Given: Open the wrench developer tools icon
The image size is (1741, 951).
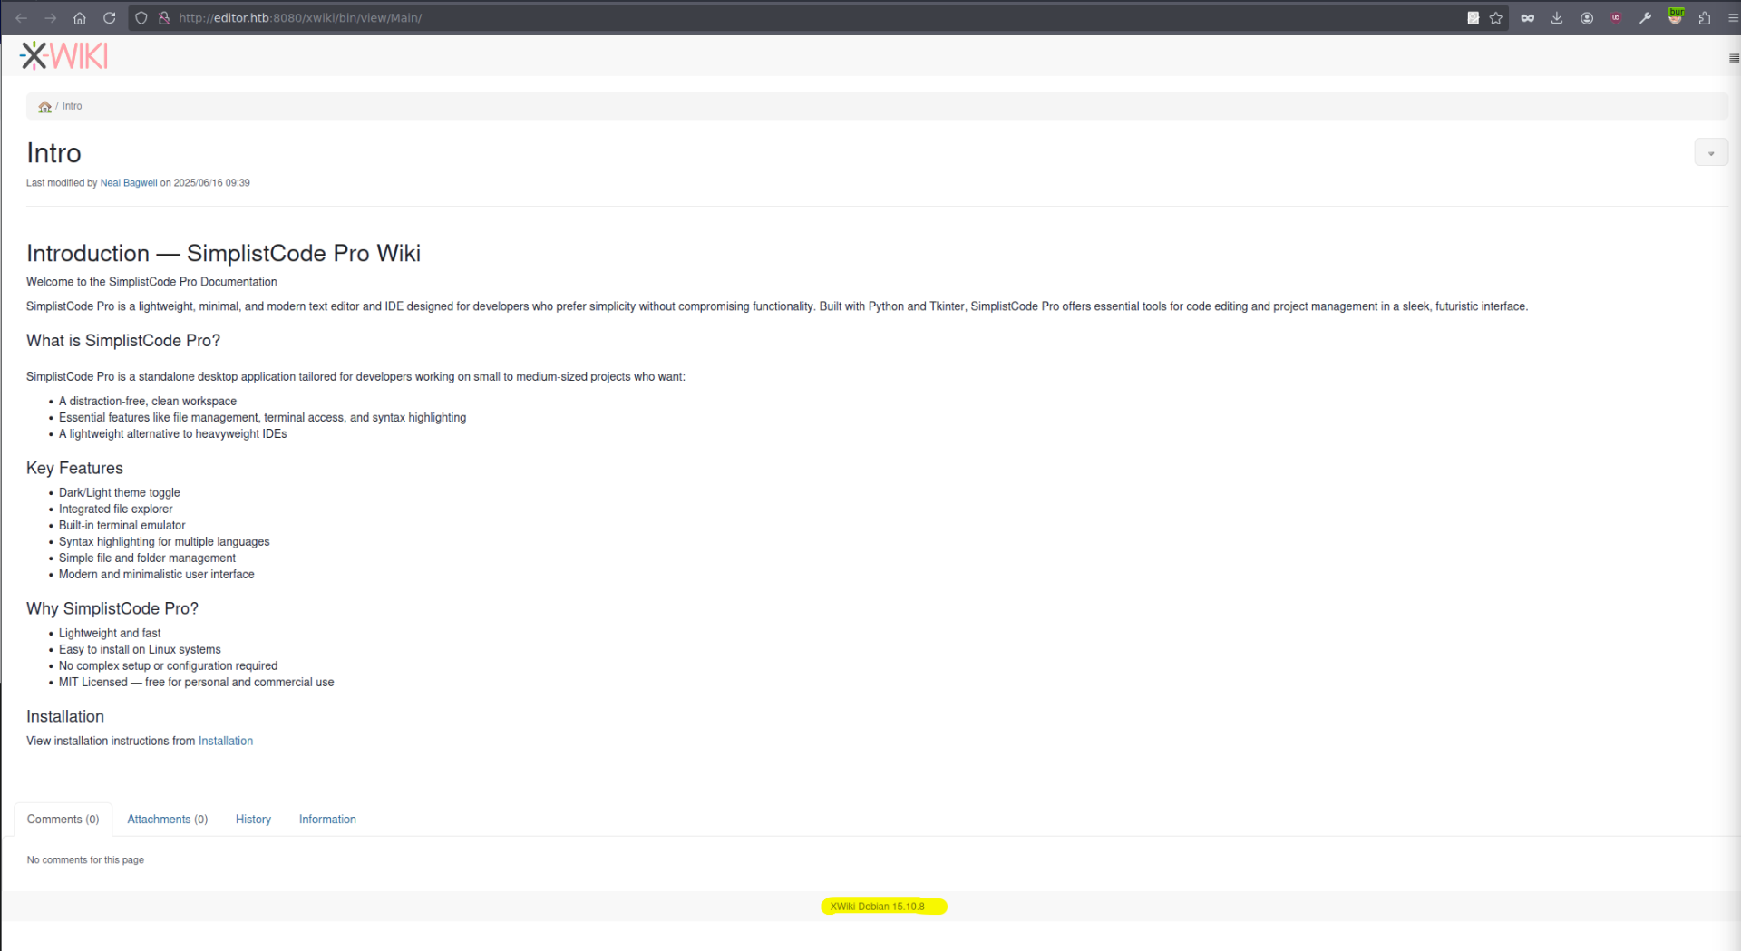Looking at the screenshot, I should click(1645, 18).
